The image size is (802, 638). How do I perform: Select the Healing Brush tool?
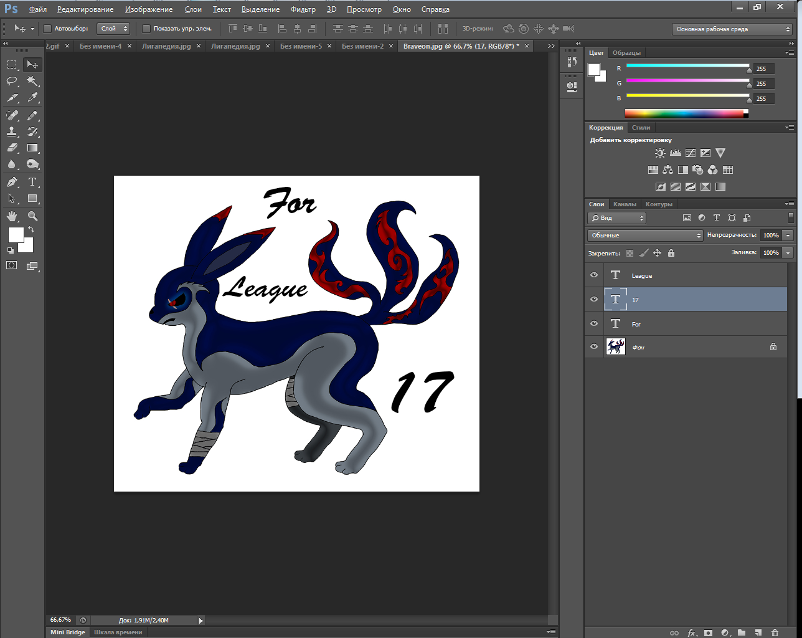[x=12, y=115]
